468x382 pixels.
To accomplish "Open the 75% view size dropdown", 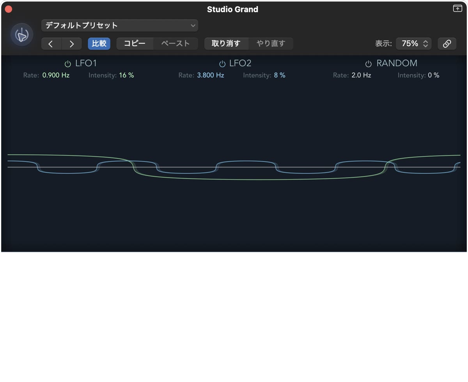I will pos(414,43).
